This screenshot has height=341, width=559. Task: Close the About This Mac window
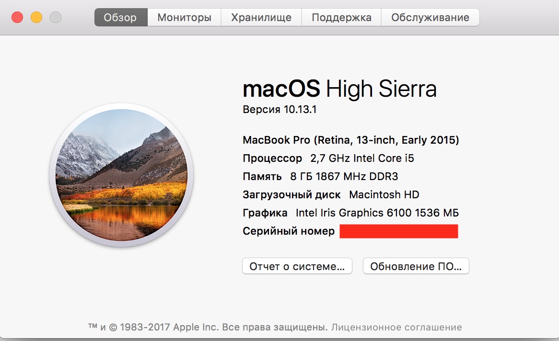17,18
